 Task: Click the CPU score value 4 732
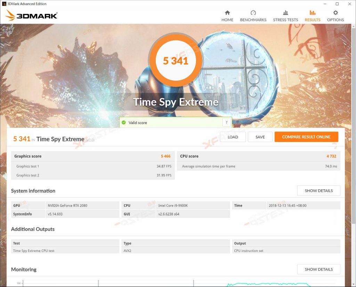[x=331, y=156]
